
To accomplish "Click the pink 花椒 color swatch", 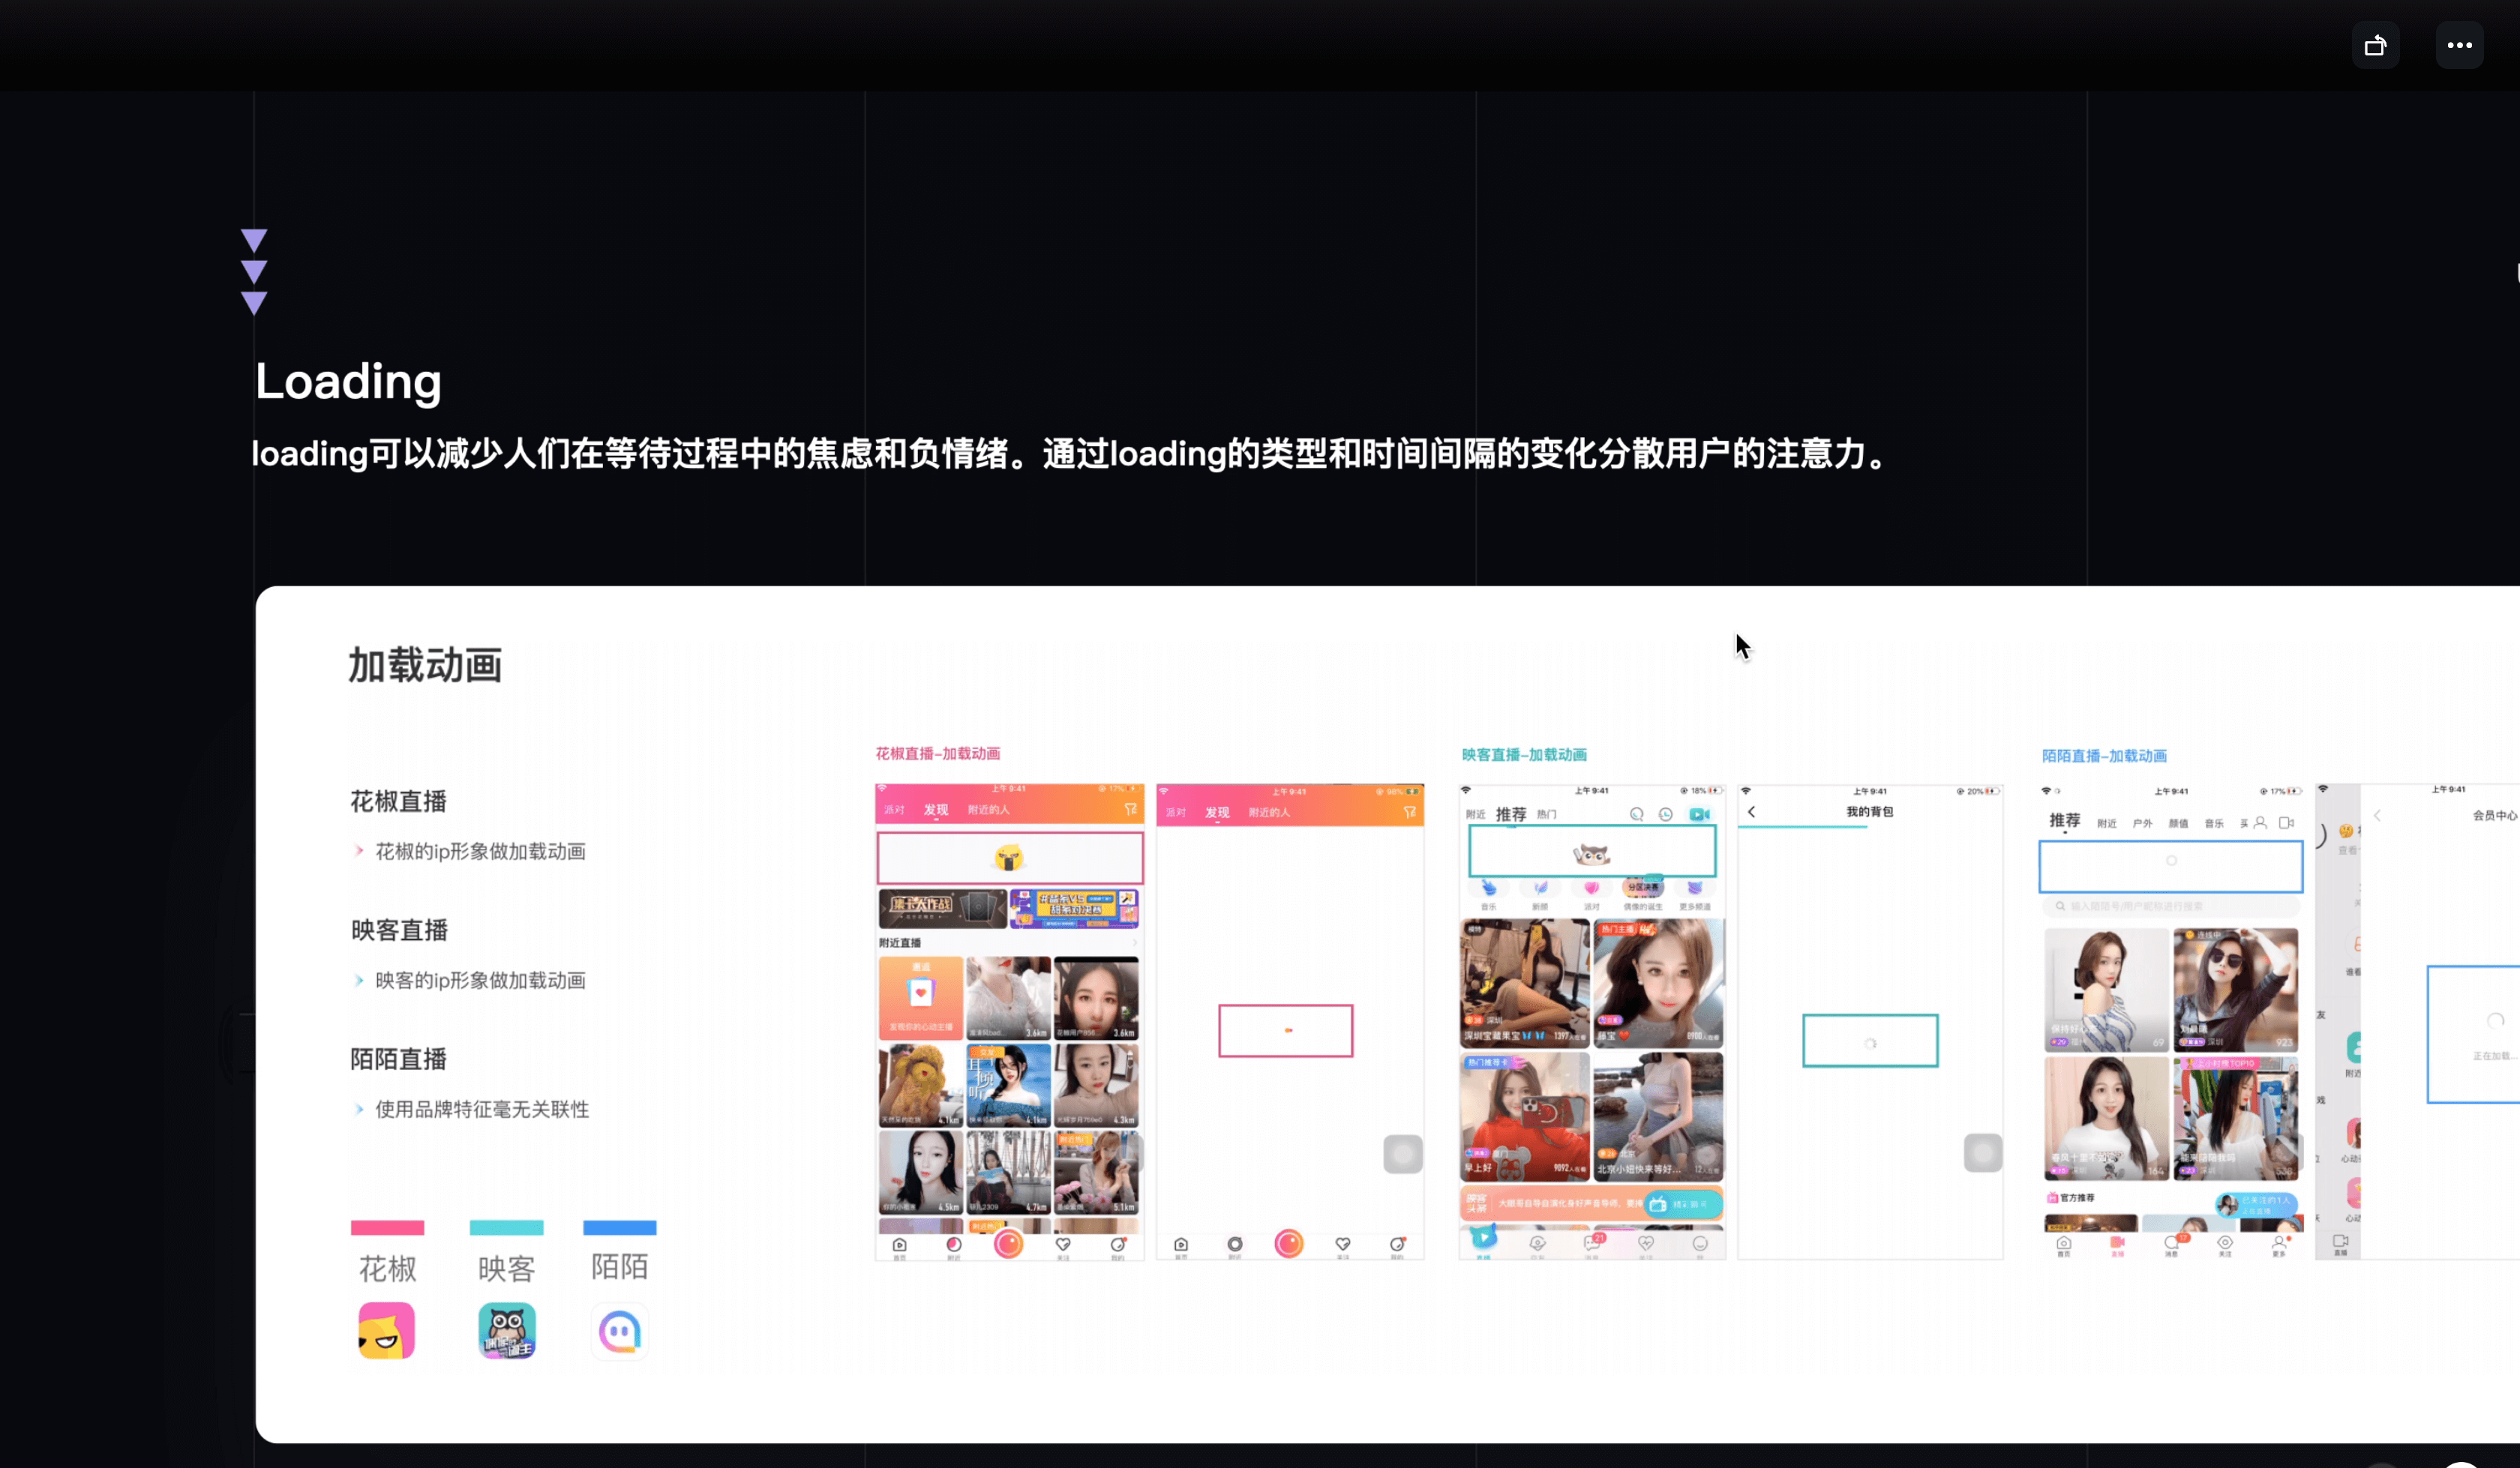I will click(387, 1228).
